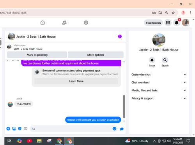Open the weather 18°C Cloudy widget

tap(136, 141)
